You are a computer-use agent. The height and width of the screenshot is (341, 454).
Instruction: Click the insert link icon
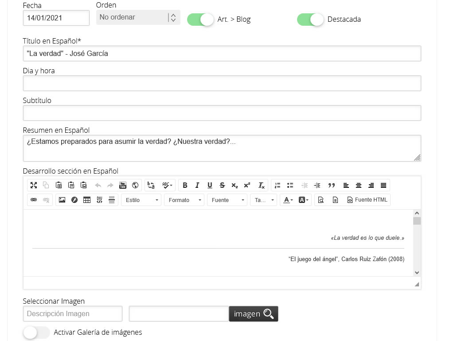tap(34, 200)
